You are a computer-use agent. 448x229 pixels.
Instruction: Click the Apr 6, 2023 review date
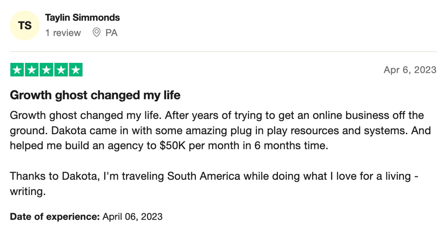410,70
